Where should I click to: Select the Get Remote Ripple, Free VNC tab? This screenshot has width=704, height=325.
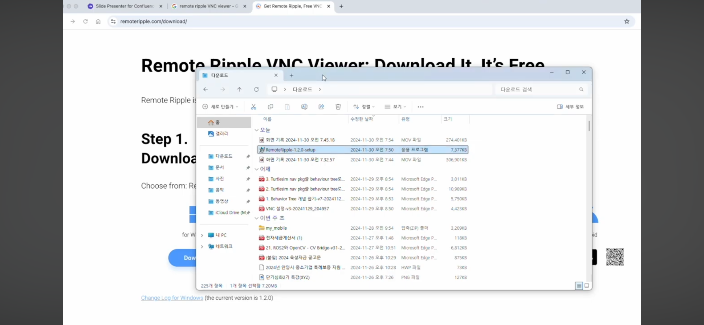293,6
